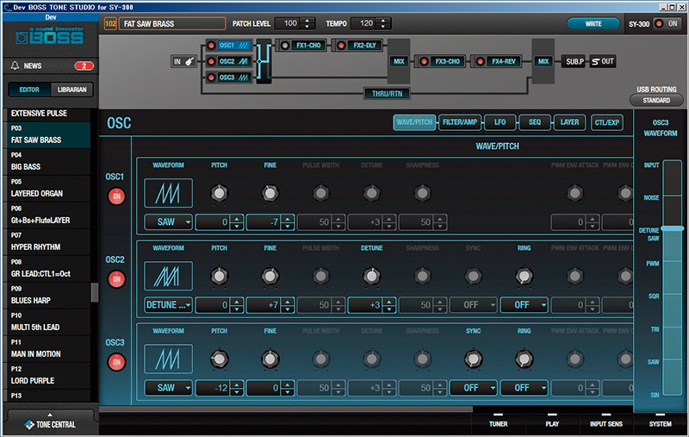
Task: Click the guitar IN block icon
Action: [183, 61]
